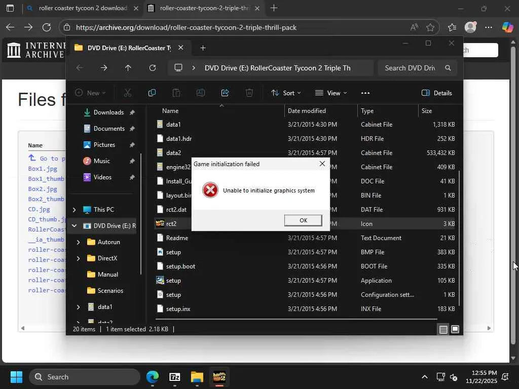The image size is (519, 389).
Task: Refresh the File Explorer folder
Action: pos(152,68)
